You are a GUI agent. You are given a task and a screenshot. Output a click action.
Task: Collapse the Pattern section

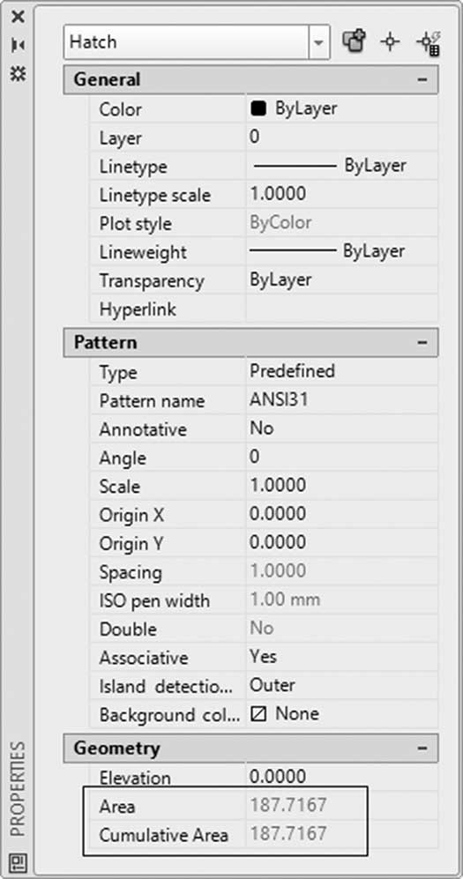coord(422,342)
